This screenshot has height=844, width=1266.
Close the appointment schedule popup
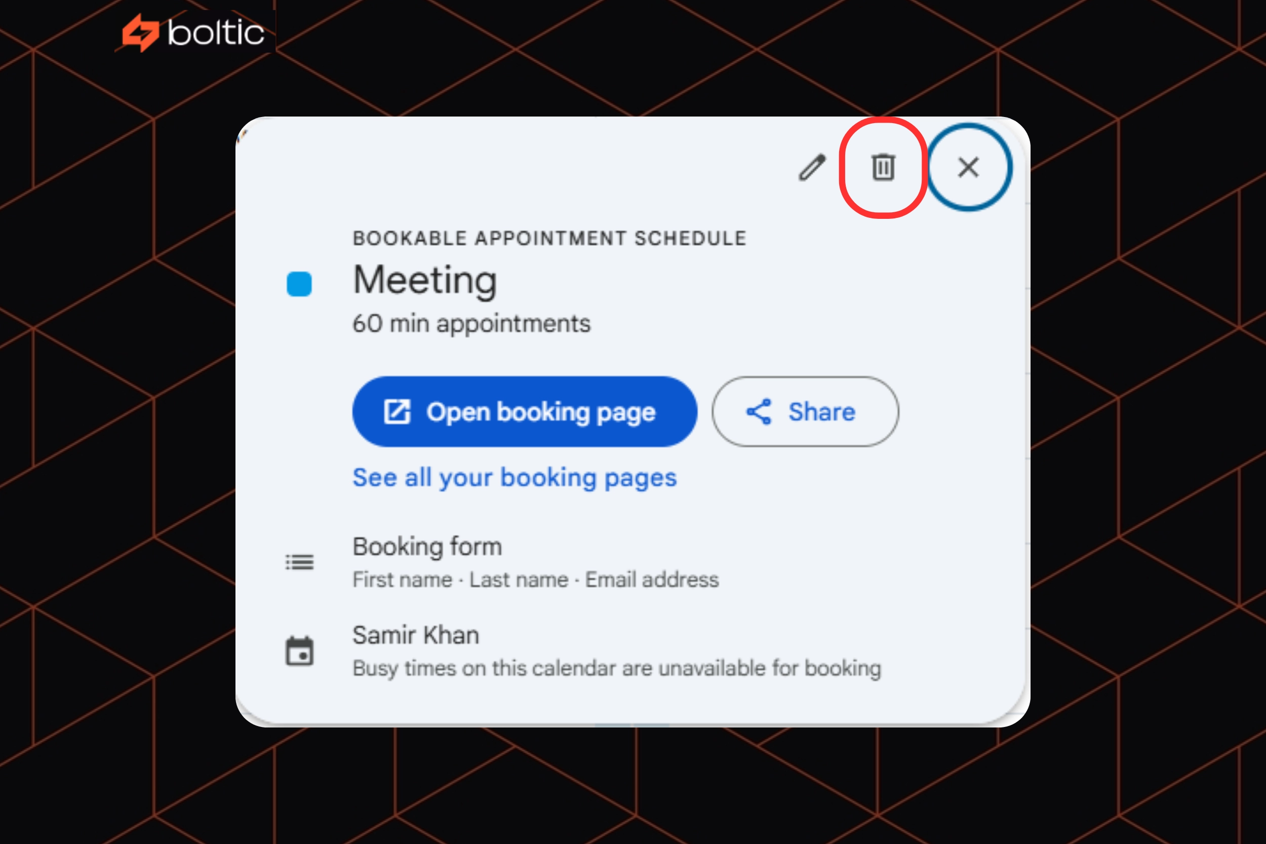967,167
